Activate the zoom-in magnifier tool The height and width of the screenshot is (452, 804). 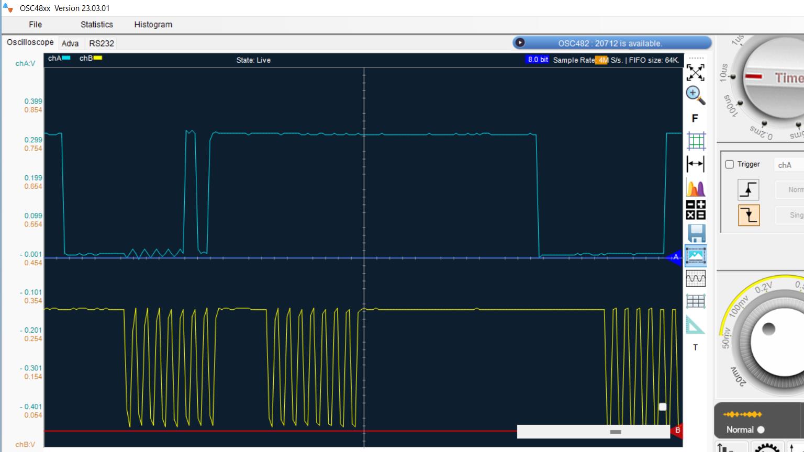pos(695,95)
